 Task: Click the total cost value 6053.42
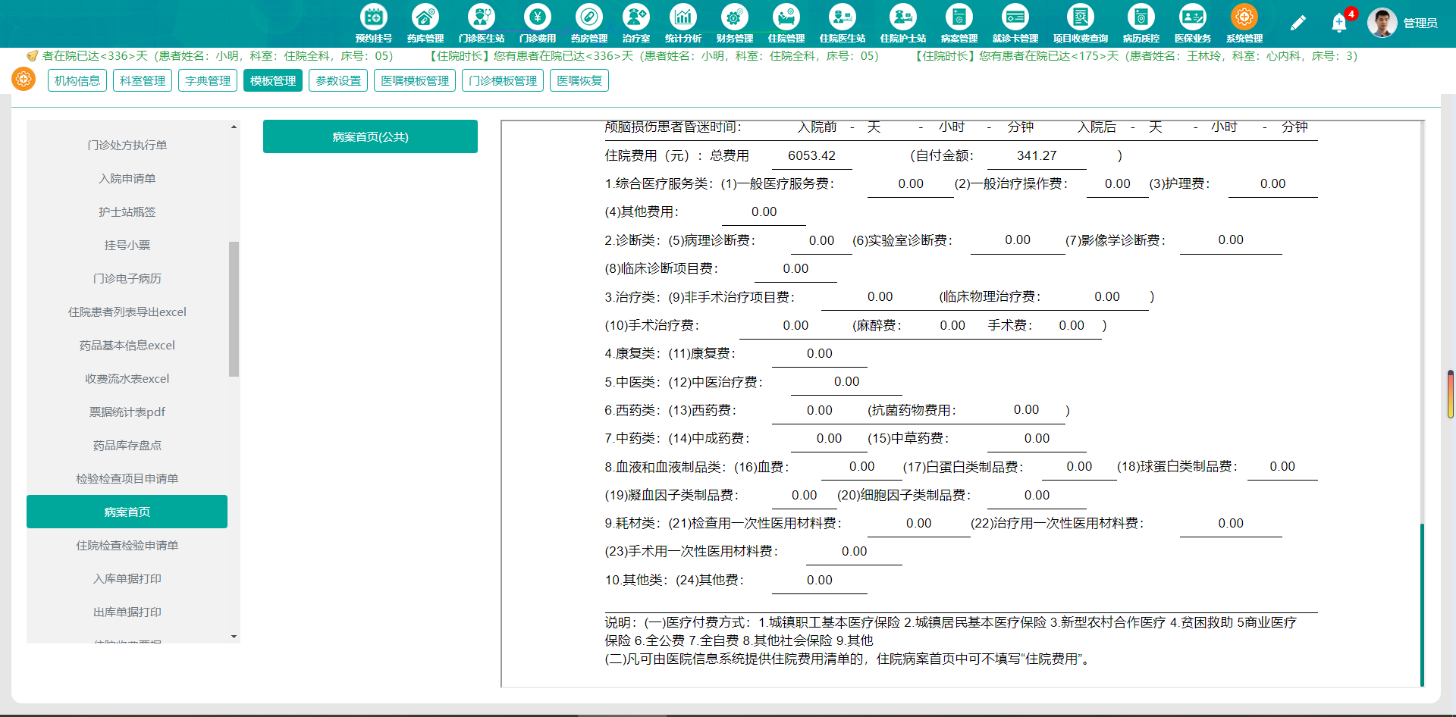pos(811,155)
